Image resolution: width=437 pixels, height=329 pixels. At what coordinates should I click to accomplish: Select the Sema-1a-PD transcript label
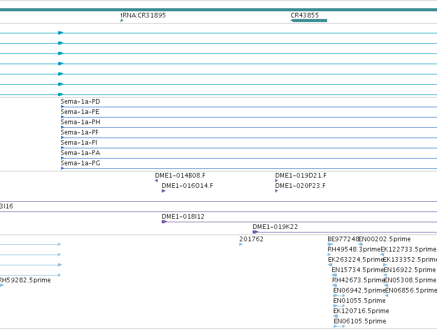[80, 102]
